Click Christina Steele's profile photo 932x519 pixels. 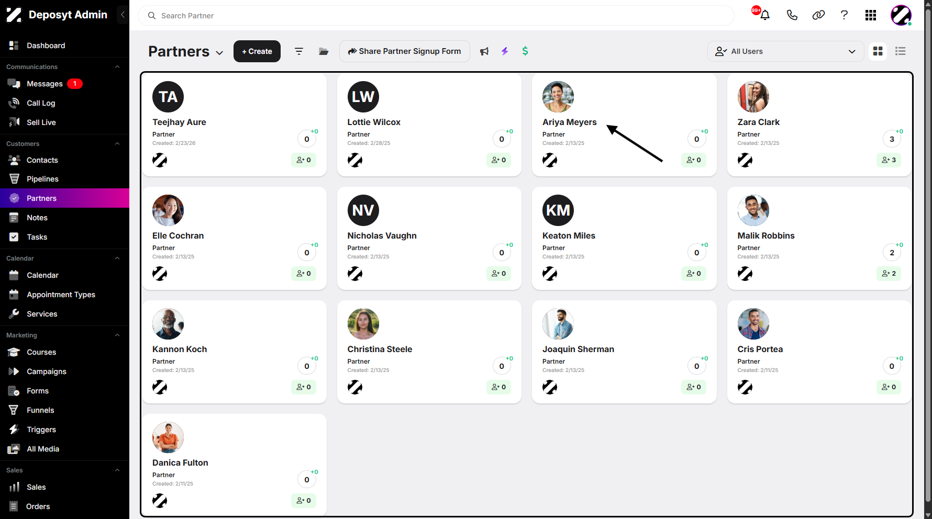(363, 324)
